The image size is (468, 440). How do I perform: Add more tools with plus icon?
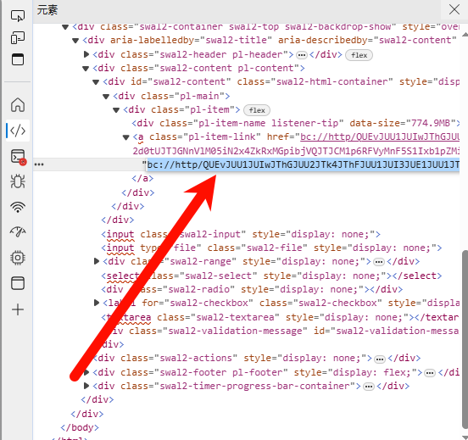(18, 309)
